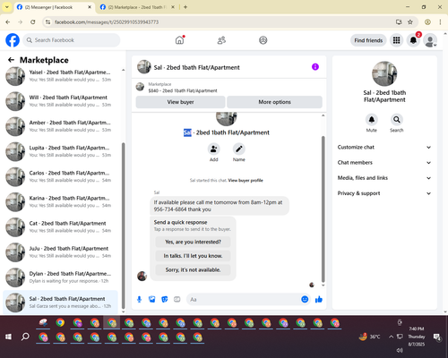The height and width of the screenshot is (358, 448).
Task: Click the Add people icon in chat
Action: click(213, 149)
